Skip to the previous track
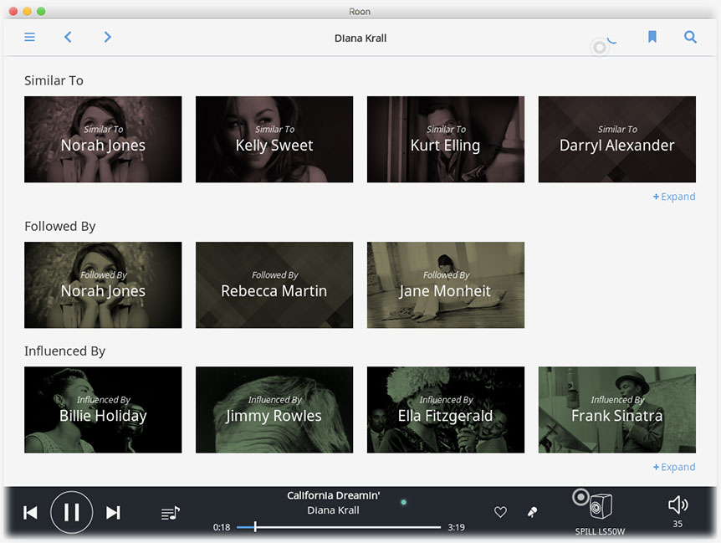Image resolution: width=721 pixels, height=543 pixels. pos(30,513)
